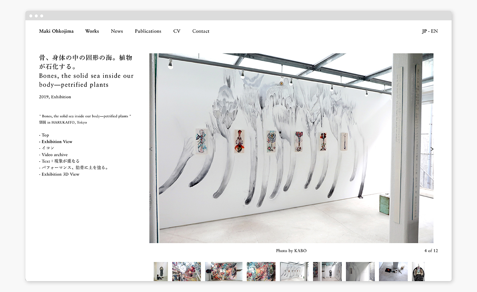The height and width of the screenshot is (292, 477).
Task: Click the 'Photo by KABO' caption
Action: (x=291, y=251)
